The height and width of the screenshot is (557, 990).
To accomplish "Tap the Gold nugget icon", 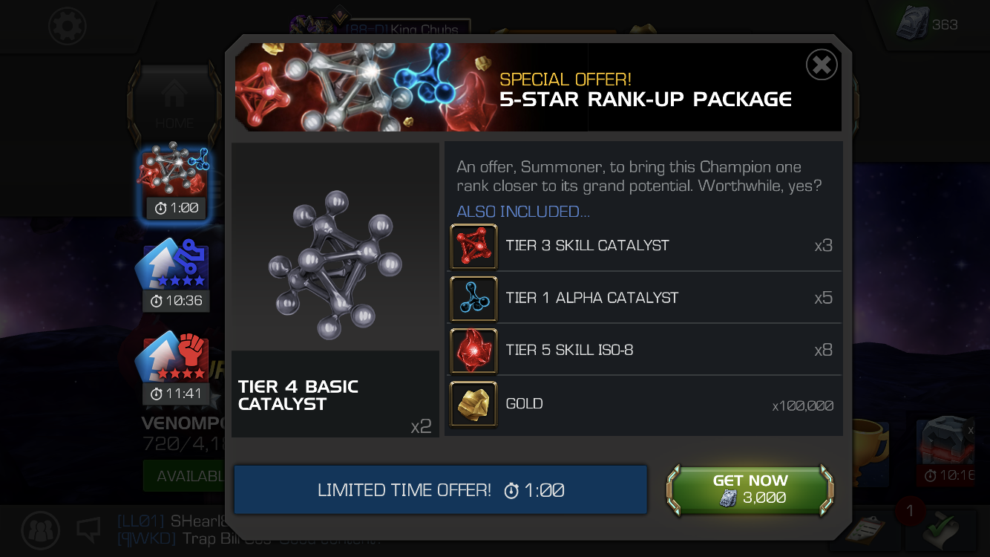I will (x=473, y=404).
